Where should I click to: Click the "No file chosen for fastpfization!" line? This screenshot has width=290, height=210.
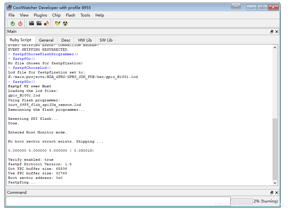[45, 63]
